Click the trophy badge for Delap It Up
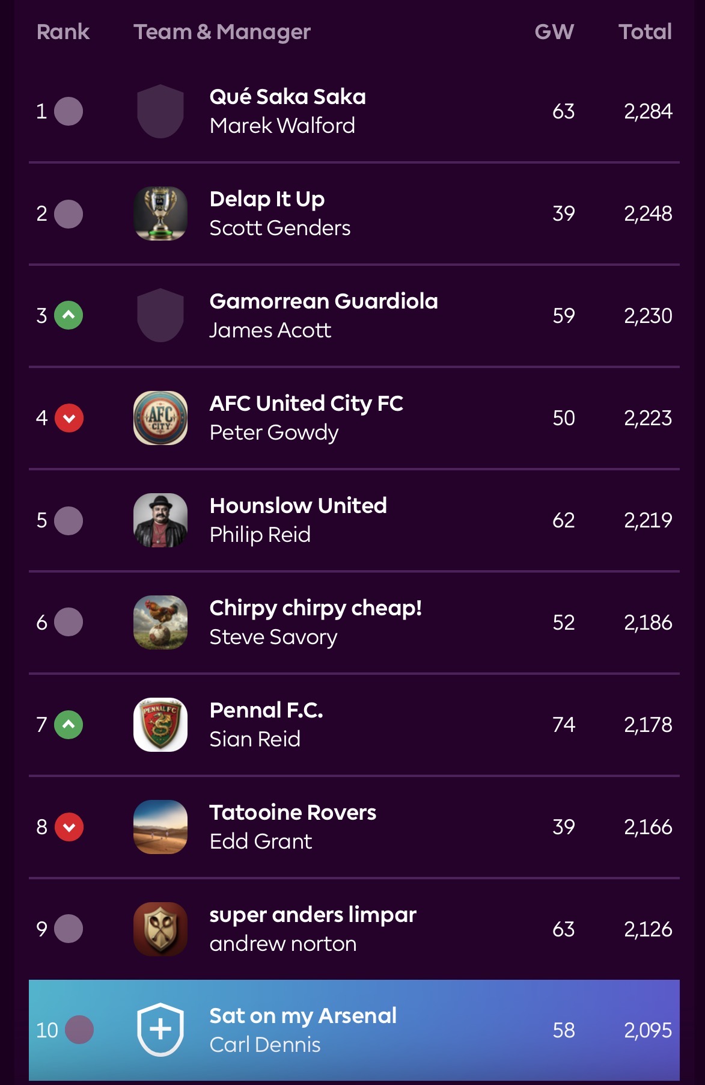 pyautogui.click(x=160, y=214)
